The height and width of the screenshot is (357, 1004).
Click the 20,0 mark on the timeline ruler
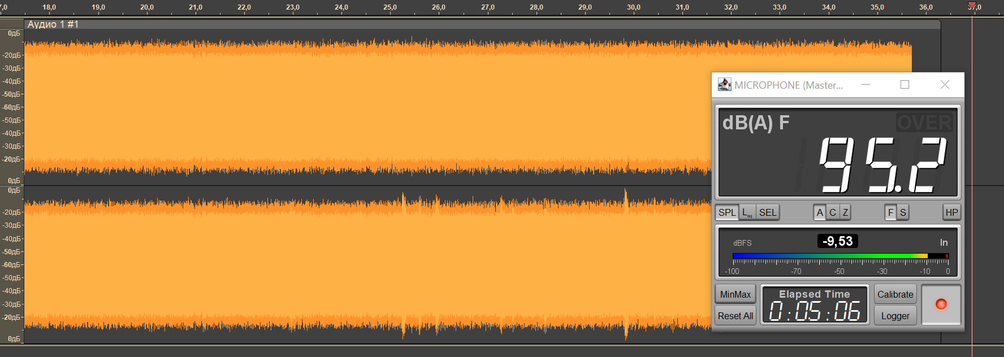click(146, 7)
